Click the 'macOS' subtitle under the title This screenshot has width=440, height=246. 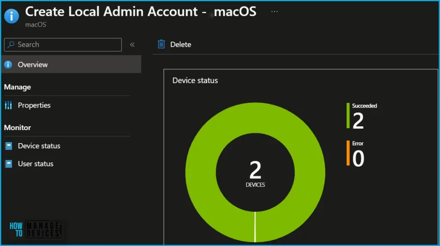coord(36,24)
